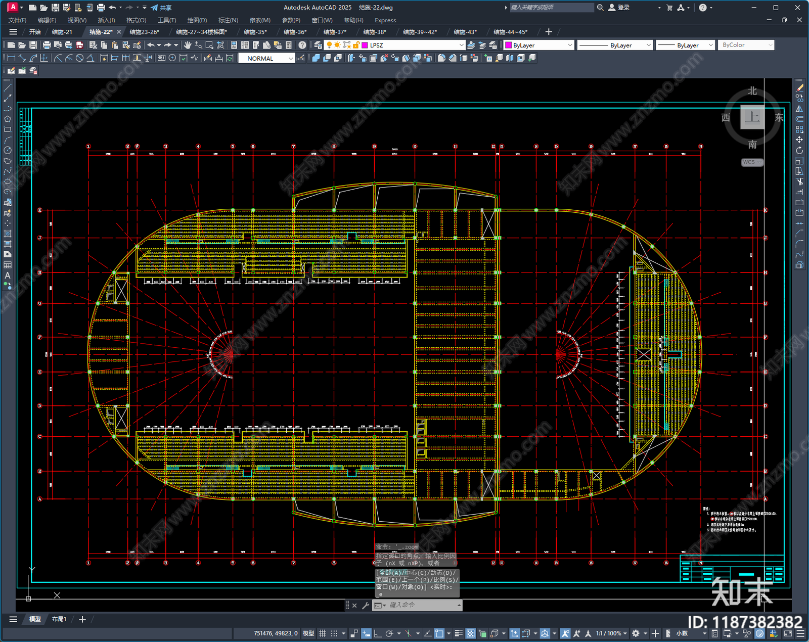The width and height of the screenshot is (809, 642).
Task: Open the 标注(N) menu
Action: (x=228, y=20)
